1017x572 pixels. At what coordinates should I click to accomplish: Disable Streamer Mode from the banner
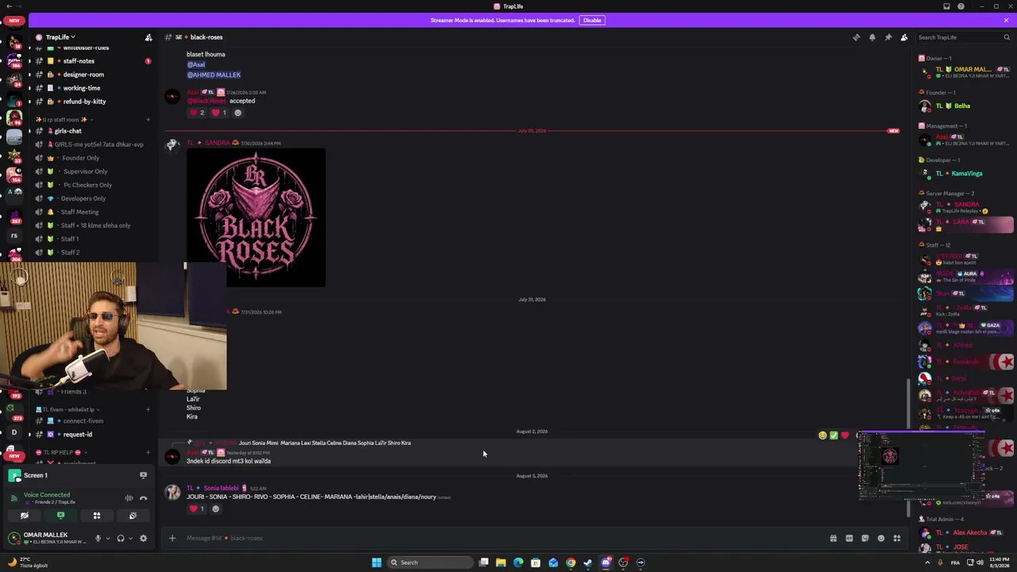point(592,20)
